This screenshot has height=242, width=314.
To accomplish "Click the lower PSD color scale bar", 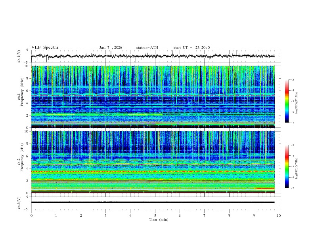I will [287, 166].
